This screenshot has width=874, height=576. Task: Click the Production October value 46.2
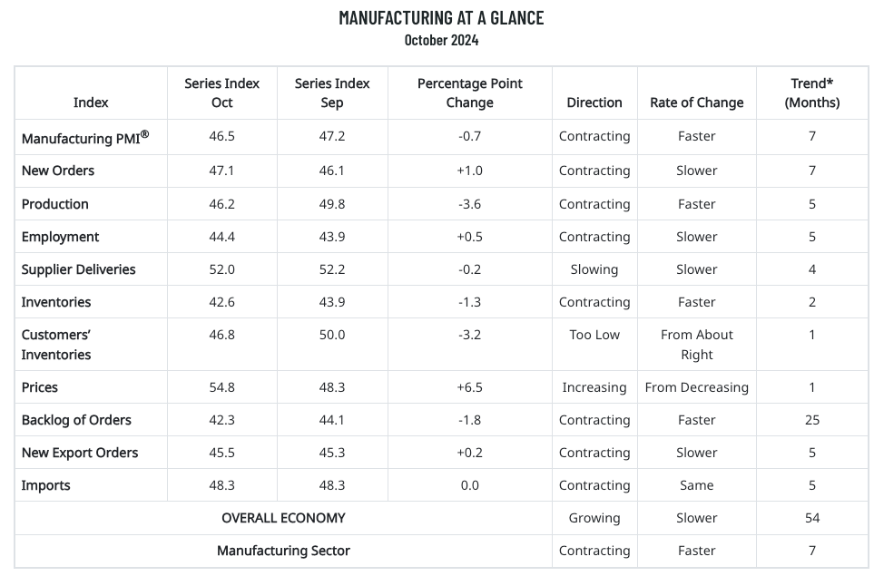click(x=221, y=204)
